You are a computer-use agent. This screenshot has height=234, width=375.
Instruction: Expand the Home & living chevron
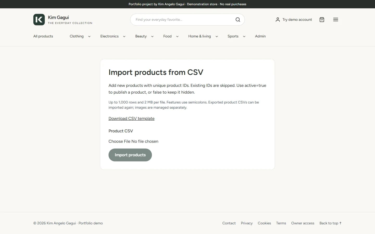click(217, 36)
